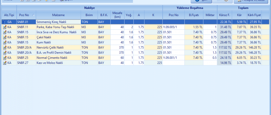Click the Birim column header
This screenshot has height=115, width=271.
(89, 15)
